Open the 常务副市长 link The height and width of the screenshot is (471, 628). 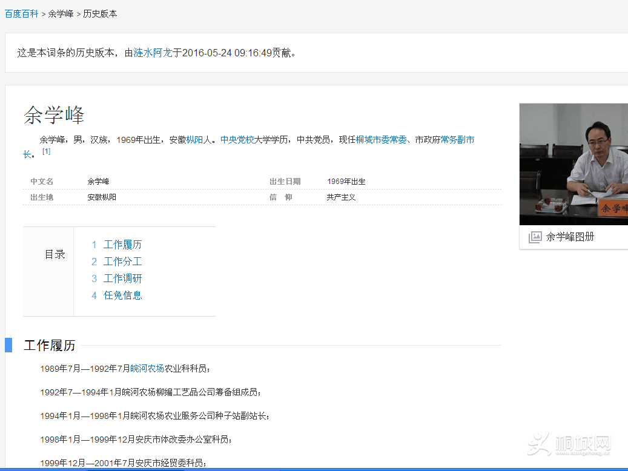click(x=457, y=140)
